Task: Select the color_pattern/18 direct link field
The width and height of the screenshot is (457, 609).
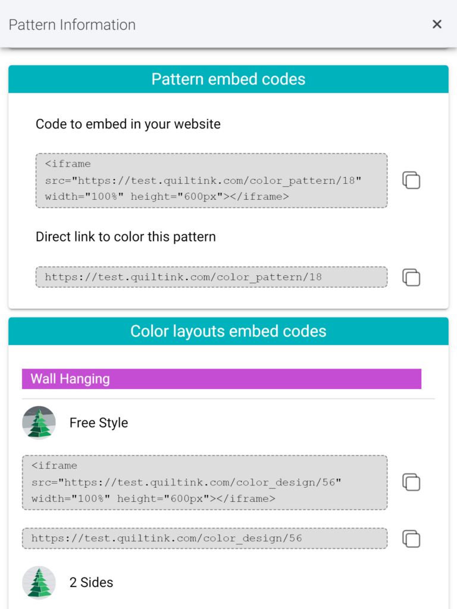Action: 211,277
